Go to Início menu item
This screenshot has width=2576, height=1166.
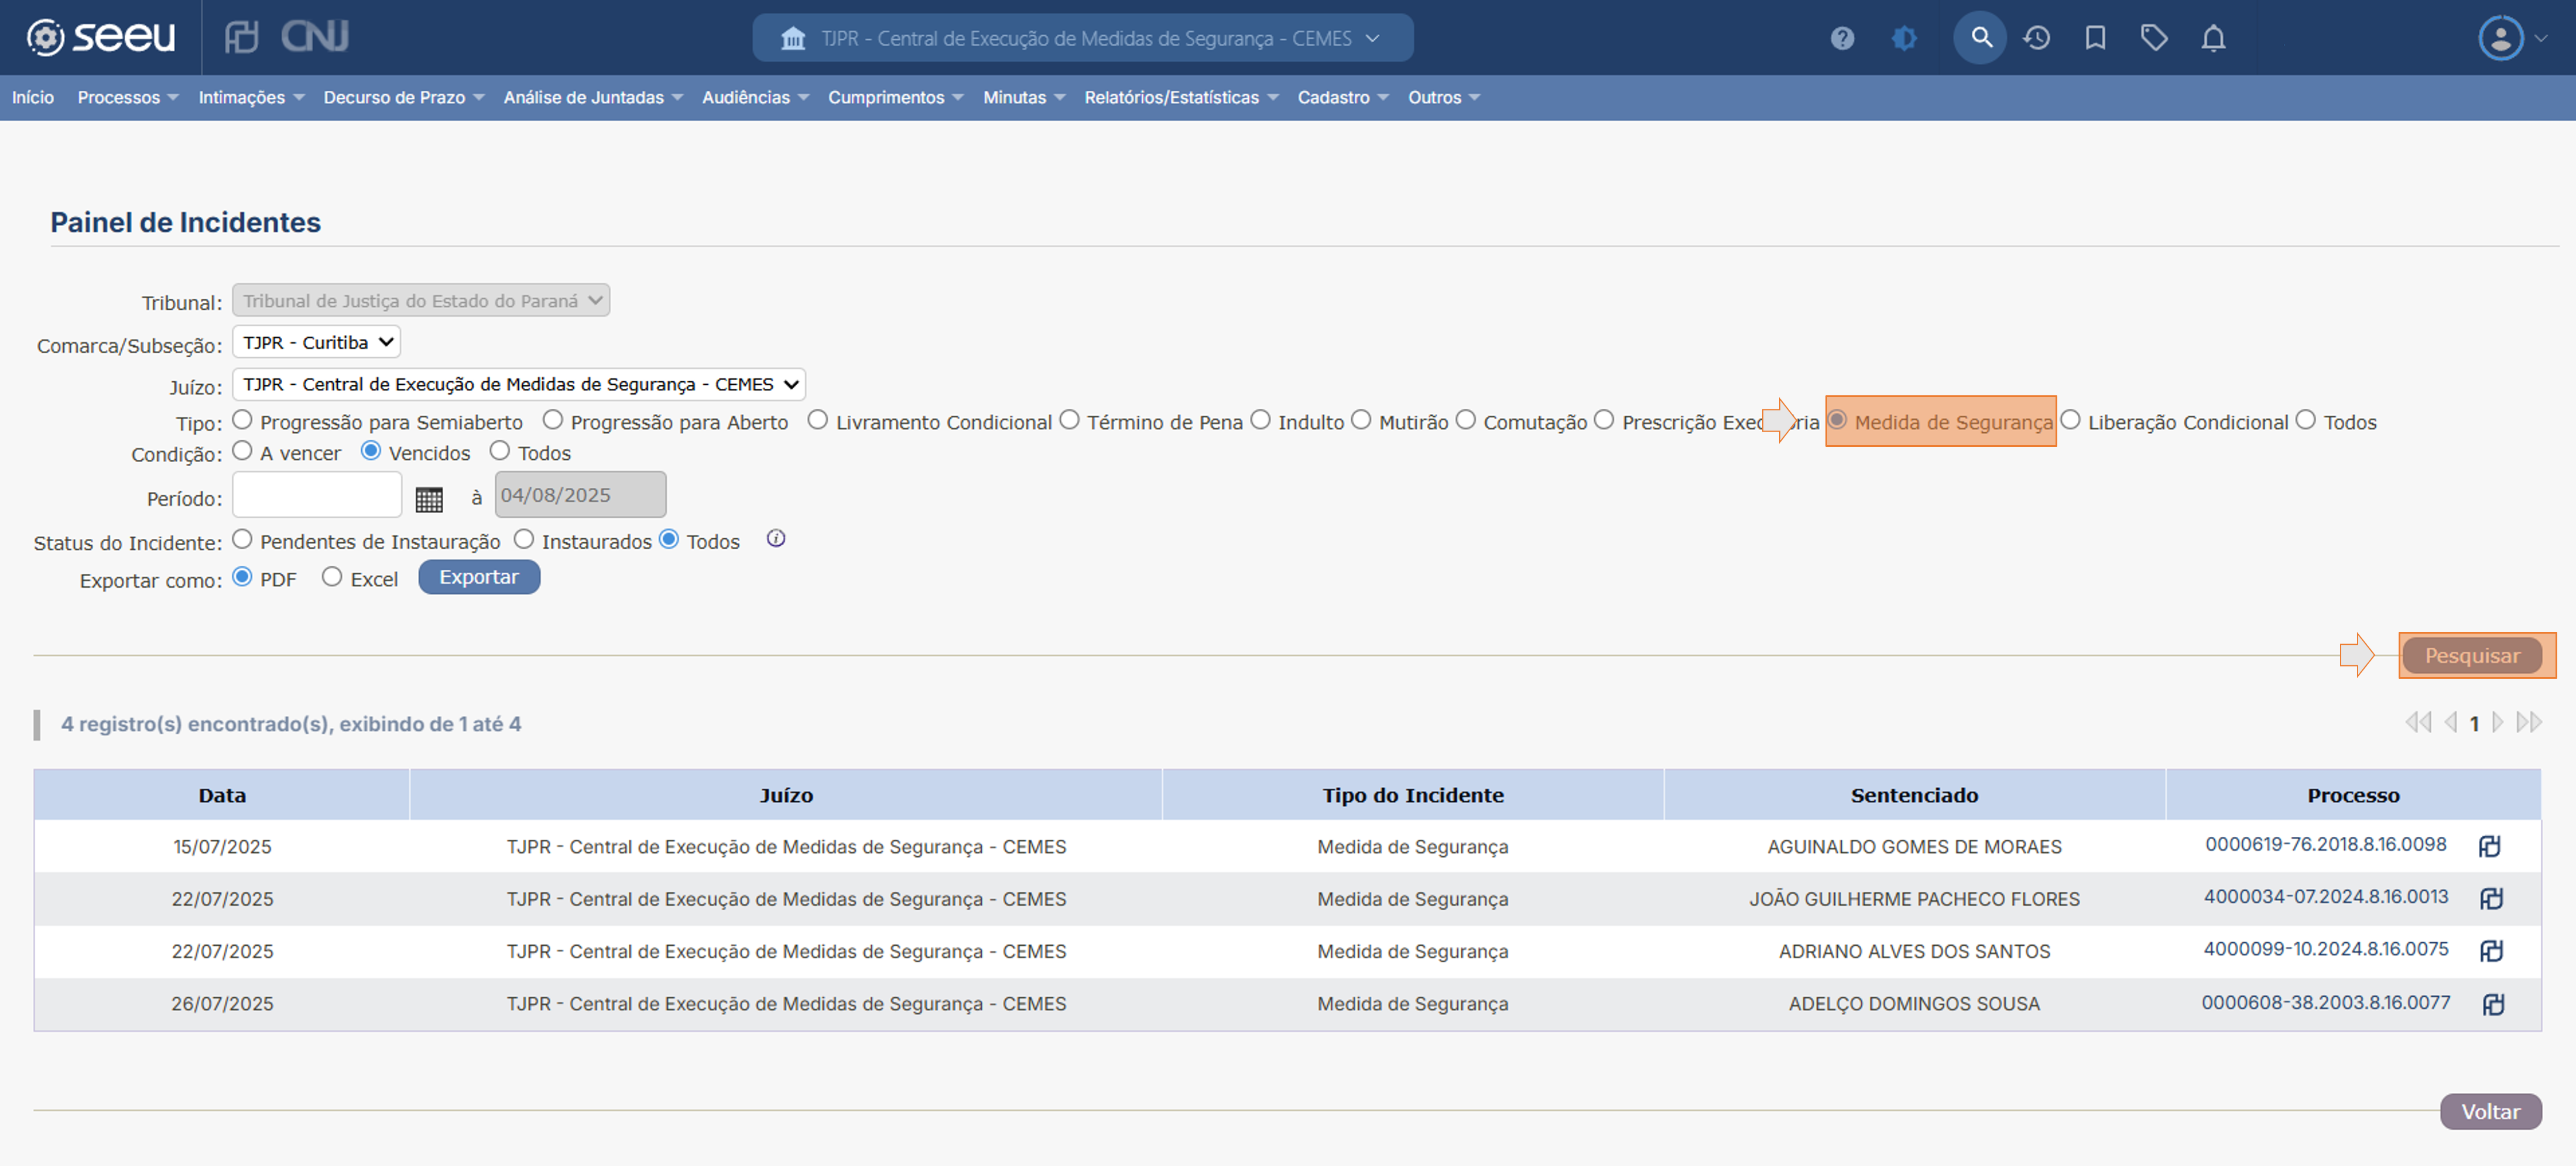(33, 97)
